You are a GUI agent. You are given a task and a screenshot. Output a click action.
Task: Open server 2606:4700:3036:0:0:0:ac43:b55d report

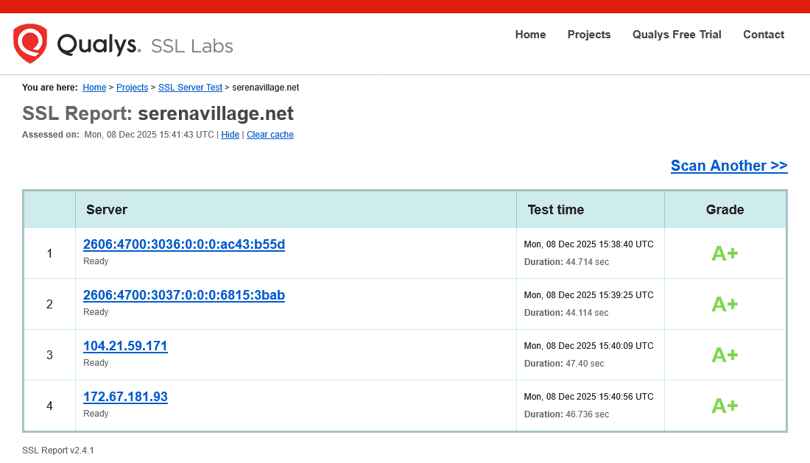pos(184,244)
